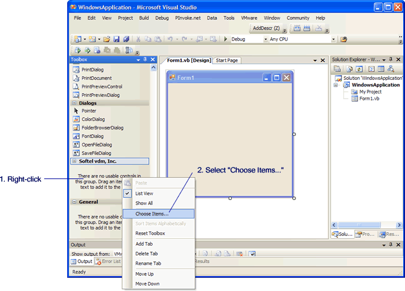
Task: Collapse the WindowsApplication project node
Action: tap(336, 85)
